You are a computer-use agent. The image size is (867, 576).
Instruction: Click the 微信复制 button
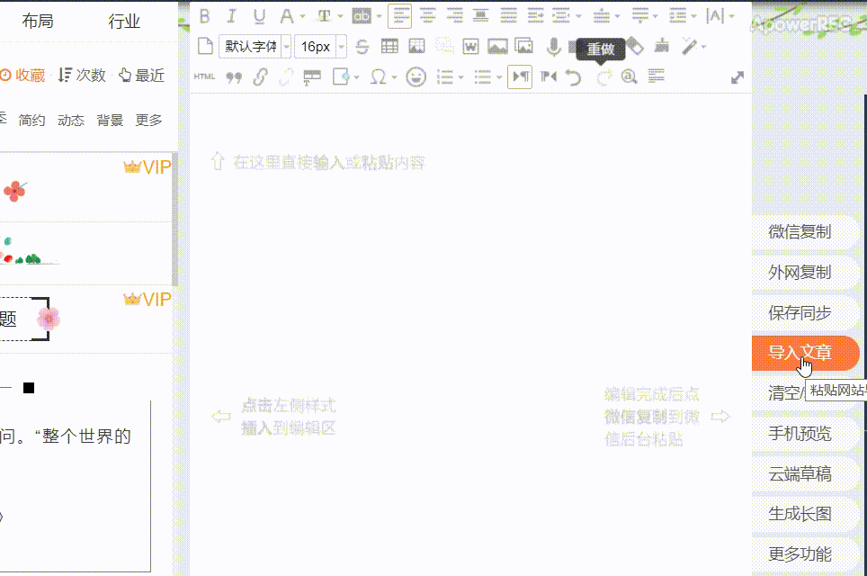pyautogui.click(x=799, y=231)
